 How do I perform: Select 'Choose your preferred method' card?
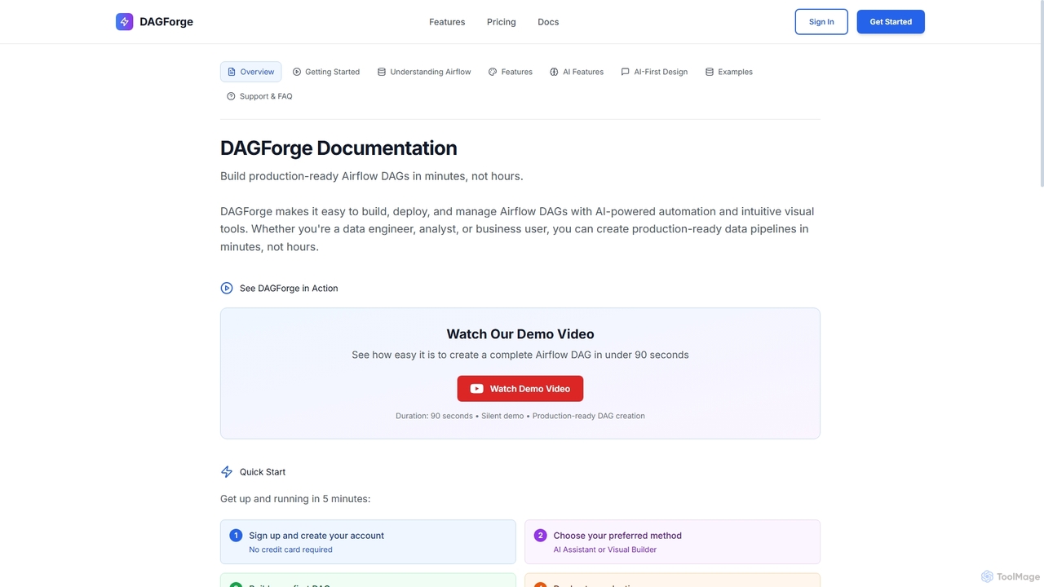tap(672, 542)
